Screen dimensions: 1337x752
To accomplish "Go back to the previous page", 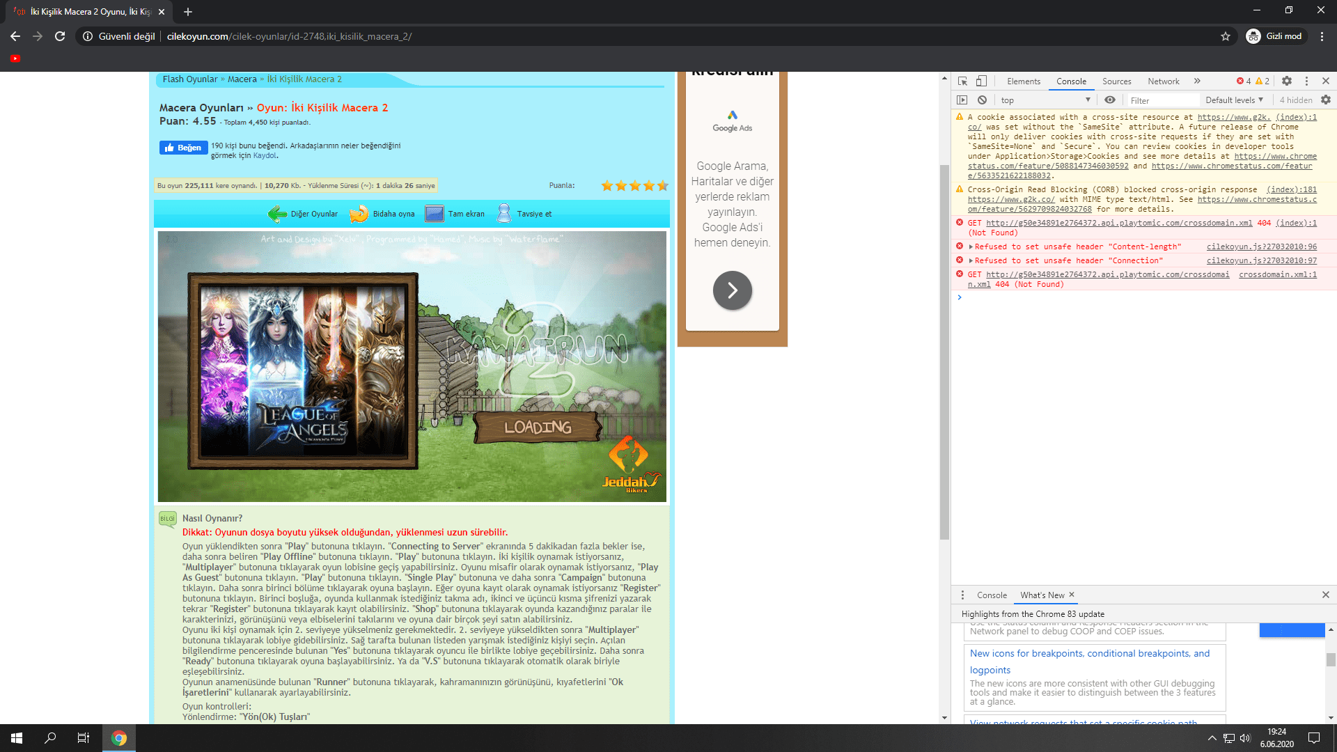I will click(x=15, y=36).
